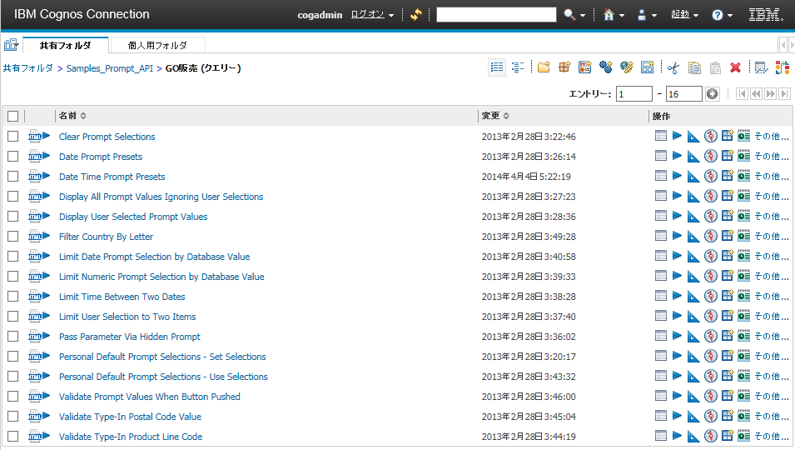795x450 pixels.
Task: Click the Copy toolbar icon
Action: (694, 67)
